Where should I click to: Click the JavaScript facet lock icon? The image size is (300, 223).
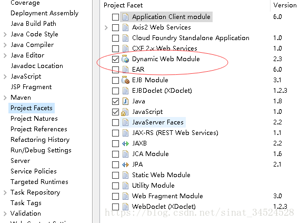125,112
